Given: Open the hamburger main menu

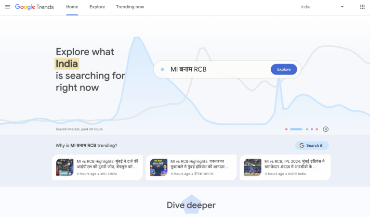Looking at the screenshot, I should tap(8, 7).
